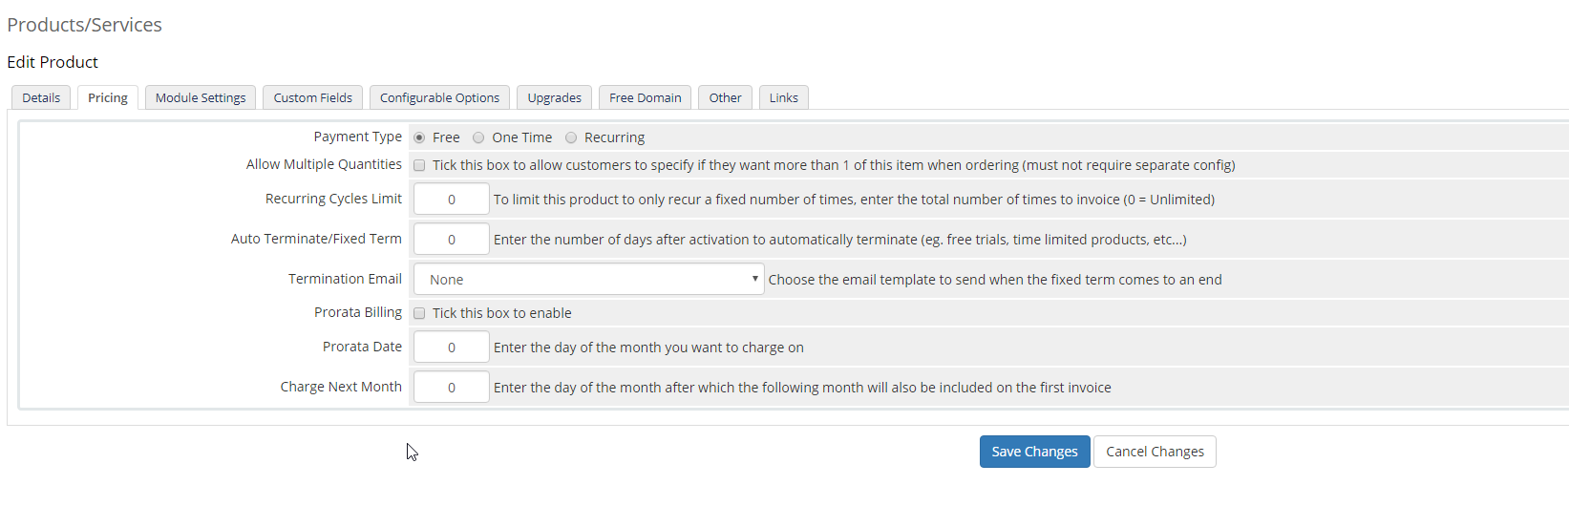This screenshot has width=1569, height=506.
Task: Select the Other tab
Action: pyautogui.click(x=725, y=97)
